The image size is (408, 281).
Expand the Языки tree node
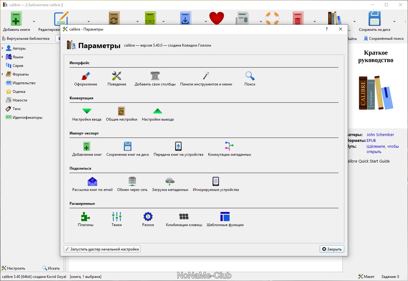(2, 57)
